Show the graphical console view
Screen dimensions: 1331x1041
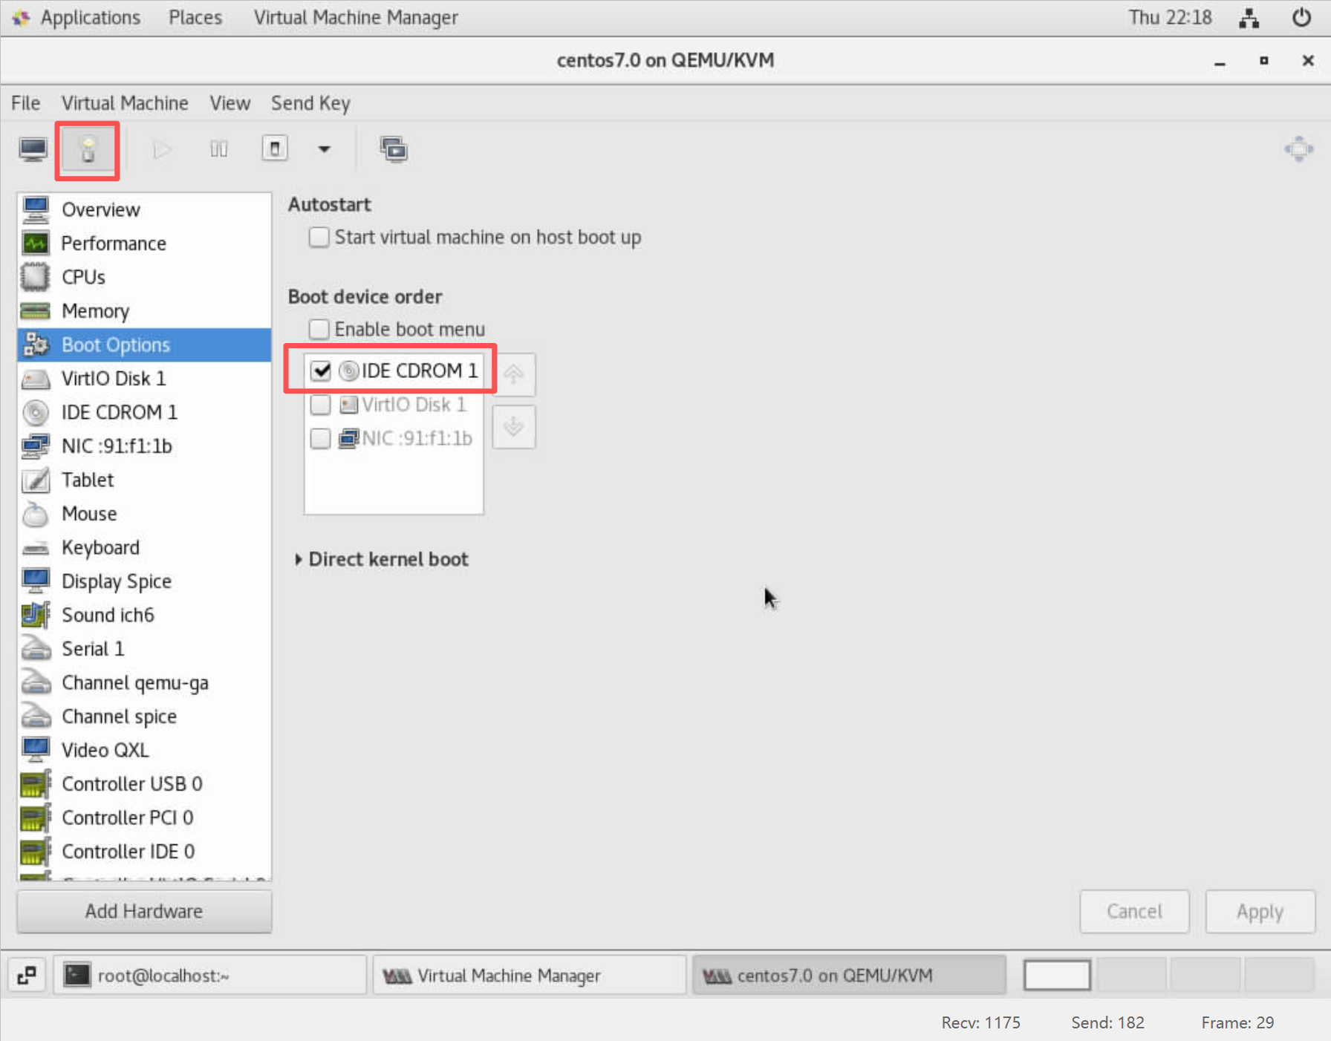click(x=33, y=149)
